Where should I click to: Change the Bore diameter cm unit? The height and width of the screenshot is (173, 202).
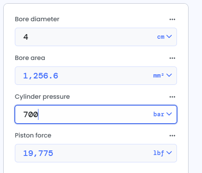(164, 37)
